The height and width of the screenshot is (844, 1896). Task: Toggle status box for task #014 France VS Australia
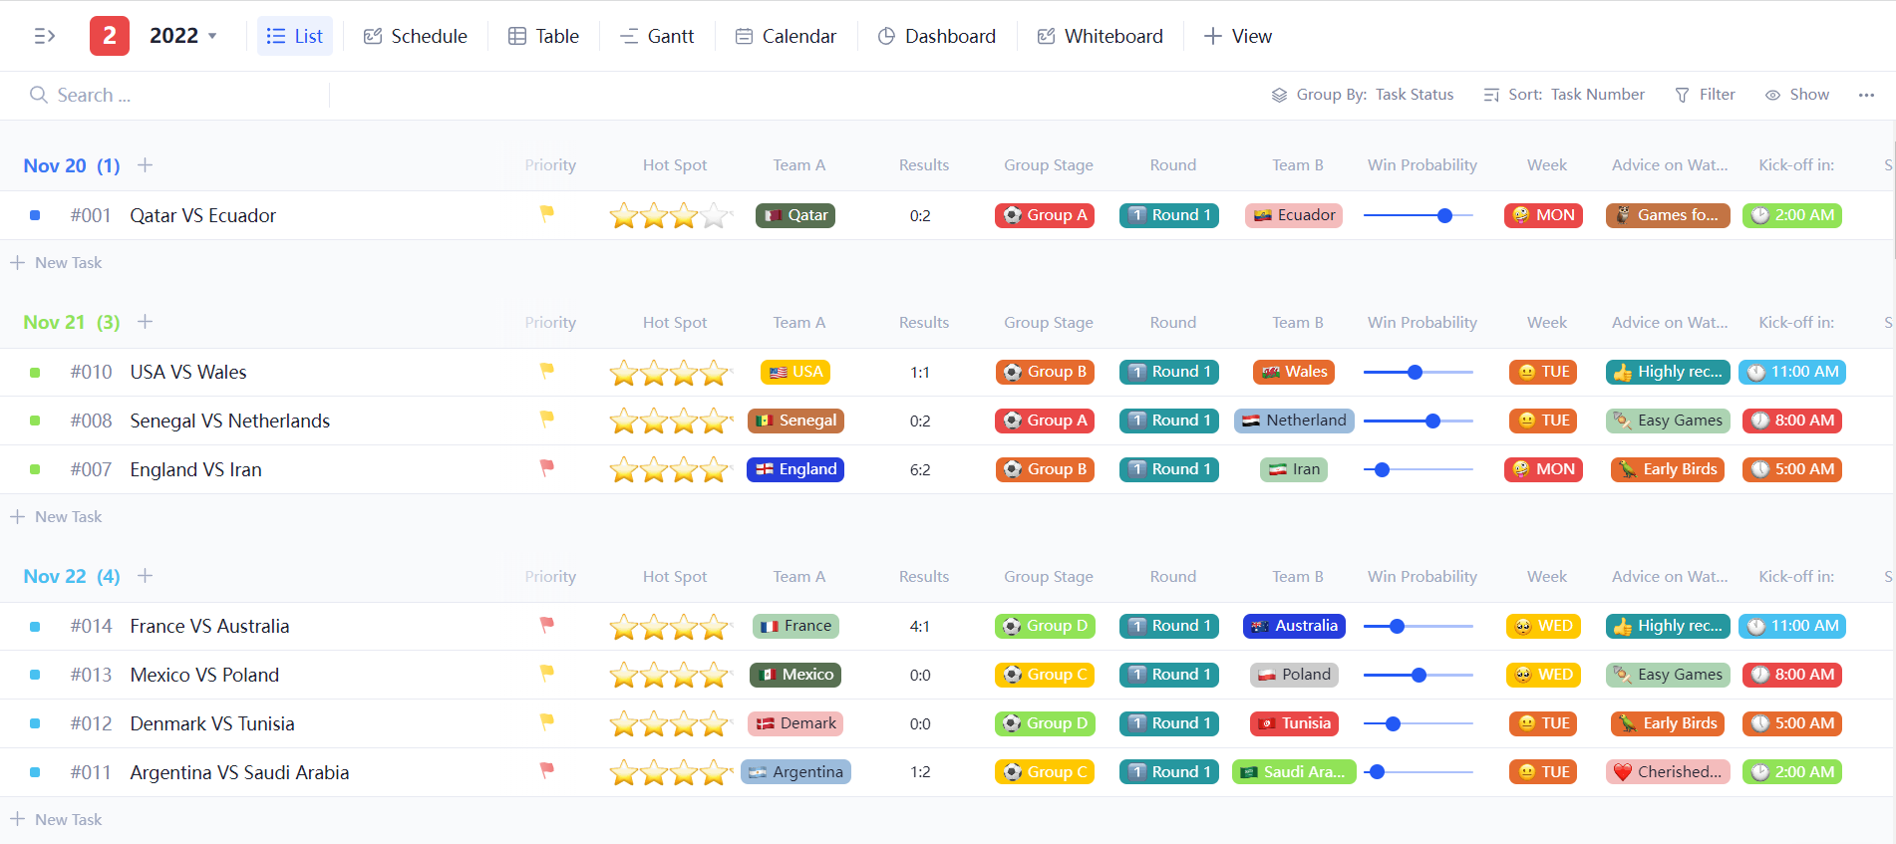[35, 626]
